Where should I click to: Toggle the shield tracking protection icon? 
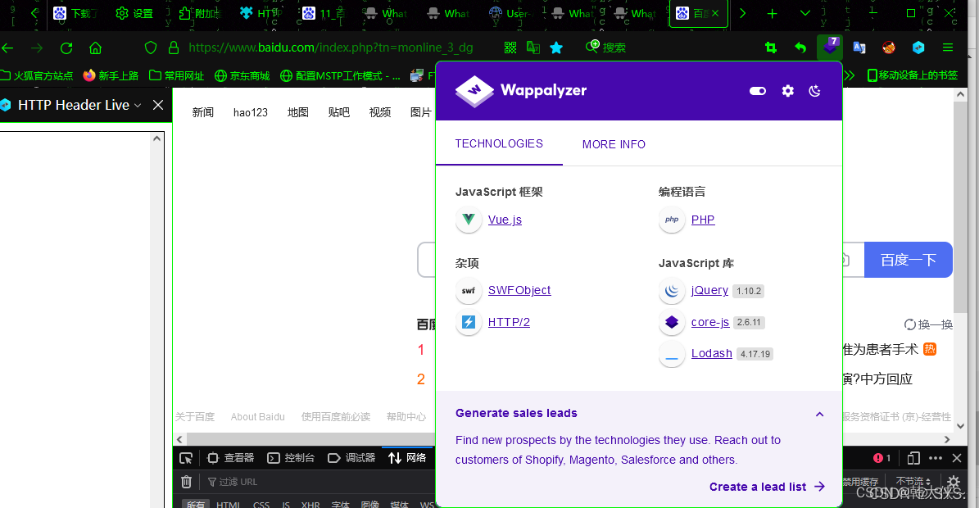coord(151,48)
